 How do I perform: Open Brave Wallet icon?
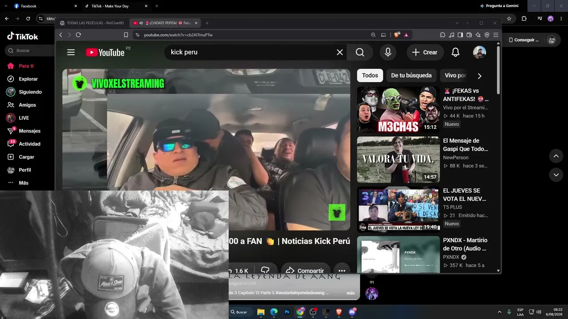click(469, 35)
